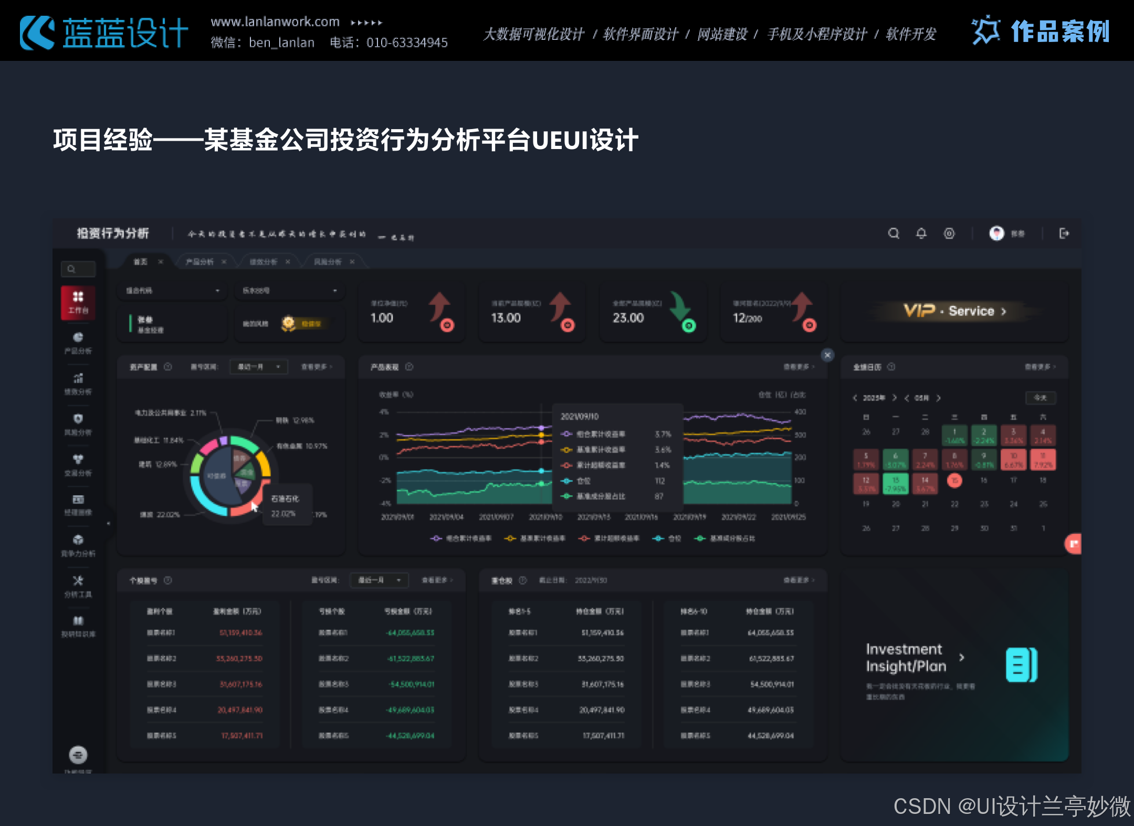Open the header search magnifier icon
Image resolution: width=1134 pixels, height=826 pixels.
(x=893, y=234)
